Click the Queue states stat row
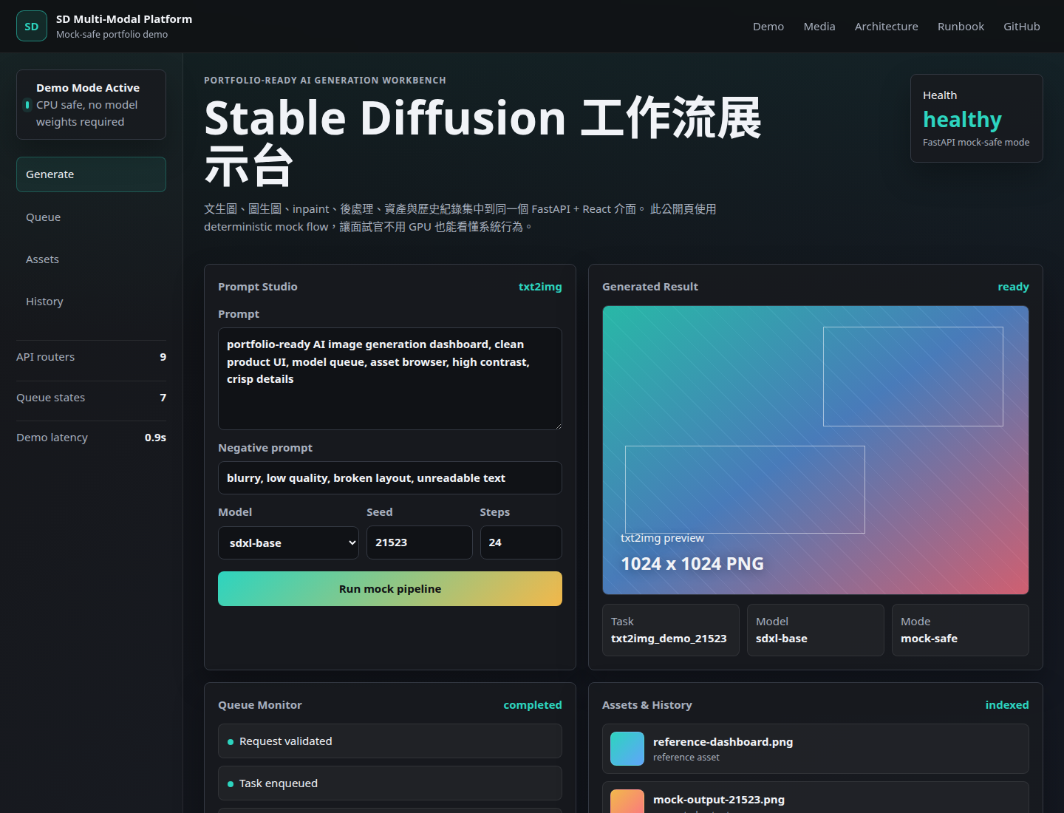The image size is (1064, 813). coord(91,398)
